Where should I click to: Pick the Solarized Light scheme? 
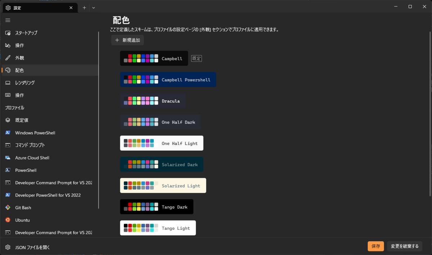click(x=163, y=186)
